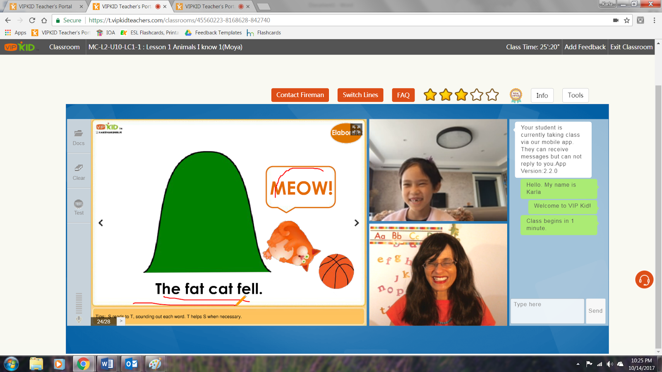Click the microphone volume level meter
The image size is (662, 372).
pyautogui.click(x=79, y=303)
